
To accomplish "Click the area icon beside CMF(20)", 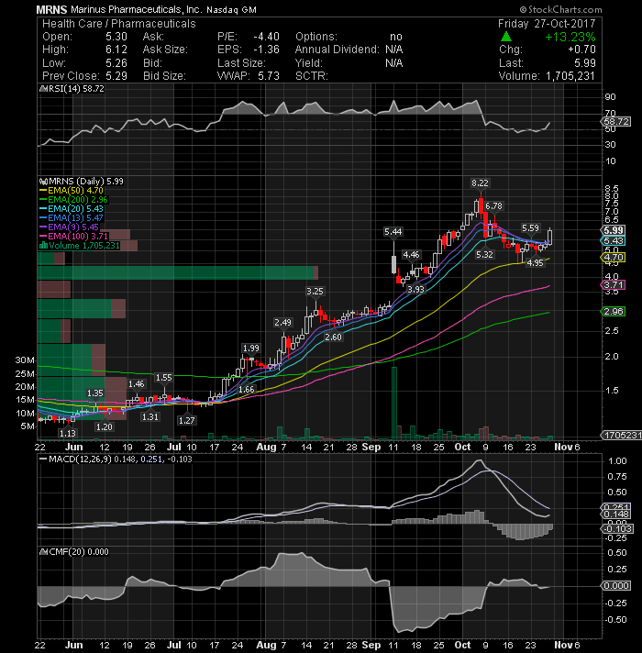I will (43, 552).
